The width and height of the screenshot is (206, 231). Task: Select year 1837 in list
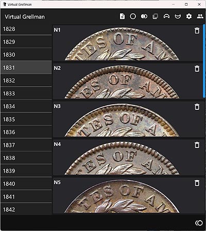(26, 145)
